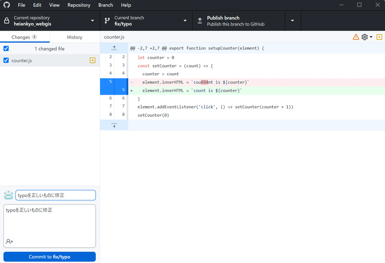
Task: Click added line 'count is ${counter}'
Action: pyautogui.click(x=257, y=90)
